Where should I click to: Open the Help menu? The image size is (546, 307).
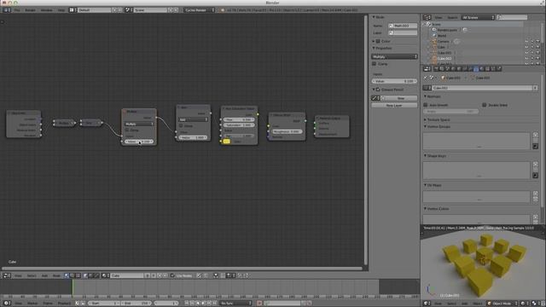pos(61,10)
